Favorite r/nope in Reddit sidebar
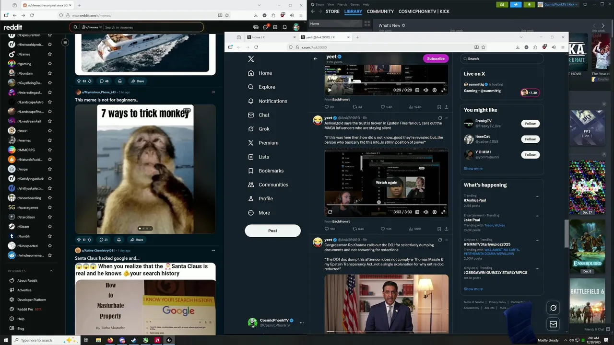 tap(49, 169)
